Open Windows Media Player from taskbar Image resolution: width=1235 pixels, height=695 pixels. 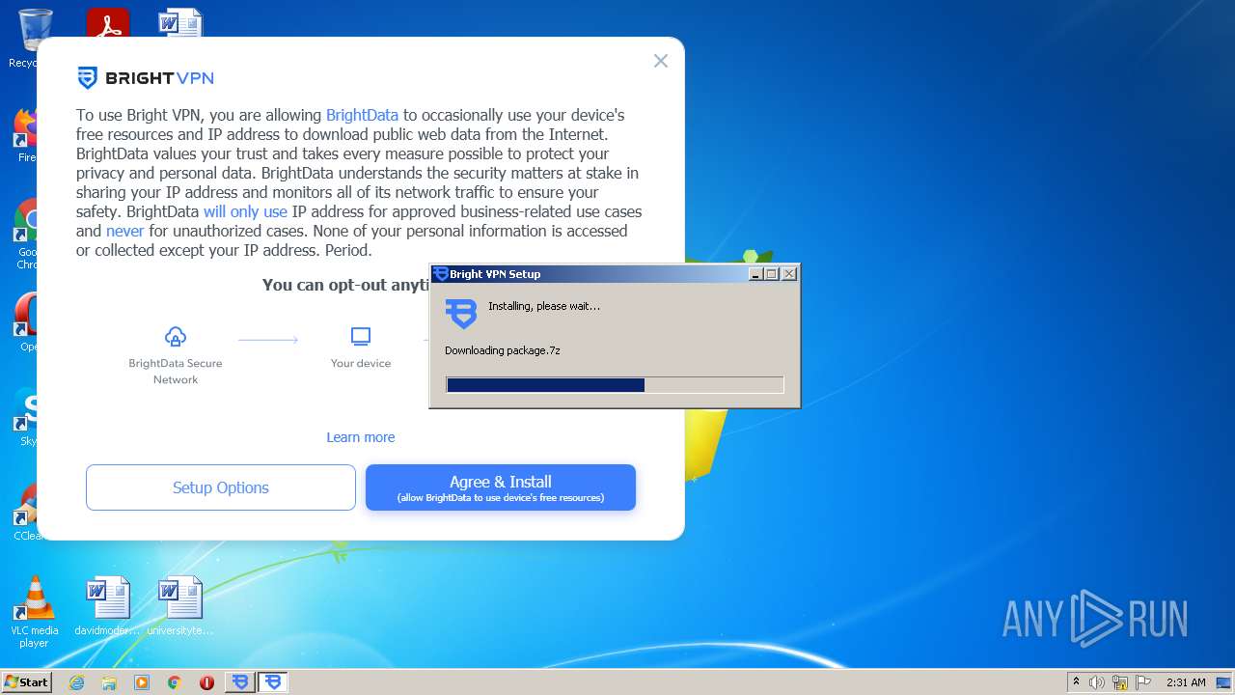(x=142, y=682)
